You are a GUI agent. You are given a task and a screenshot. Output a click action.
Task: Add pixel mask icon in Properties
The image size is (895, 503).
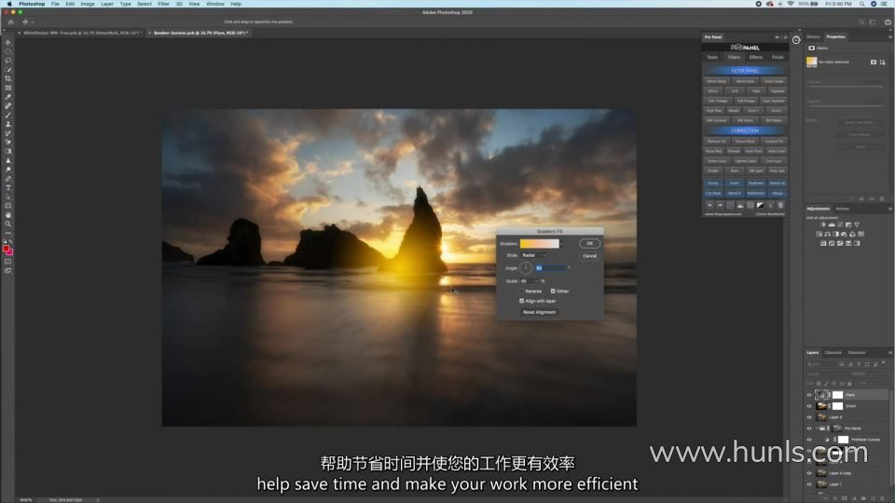click(874, 62)
